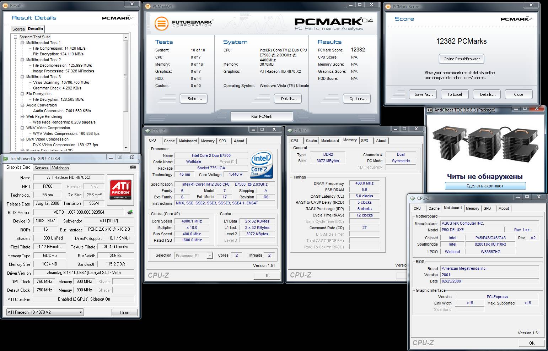Click the ATI Radeon Graphics logo

coord(120,190)
